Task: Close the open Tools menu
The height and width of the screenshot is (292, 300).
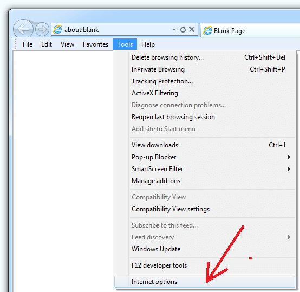Action: [x=125, y=44]
